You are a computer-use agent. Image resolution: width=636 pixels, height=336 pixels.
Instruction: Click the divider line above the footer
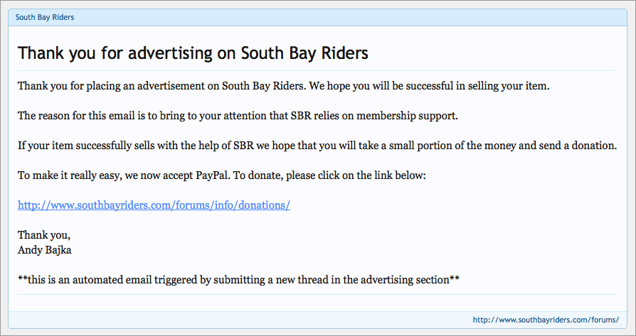click(317, 294)
